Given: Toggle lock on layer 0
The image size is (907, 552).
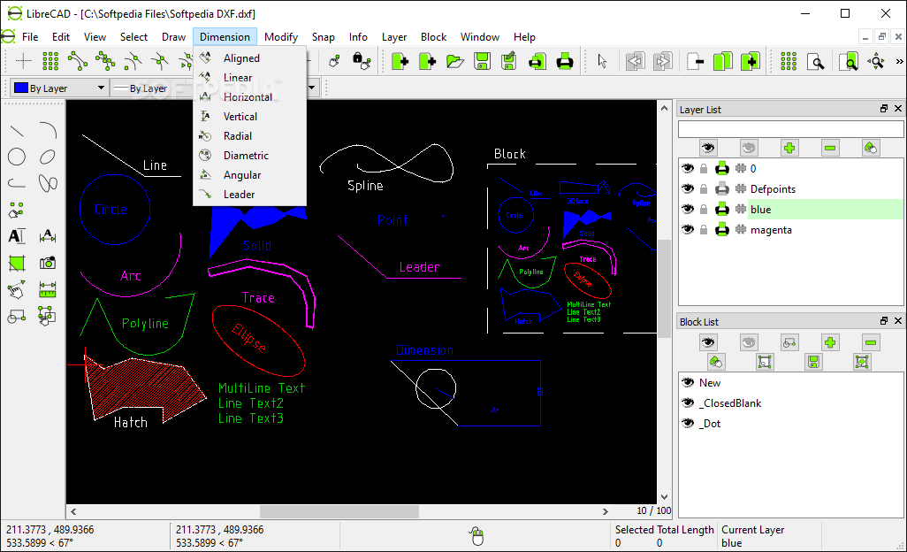Looking at the screenshot, I should pyautogui.click(x=704, y=168).
